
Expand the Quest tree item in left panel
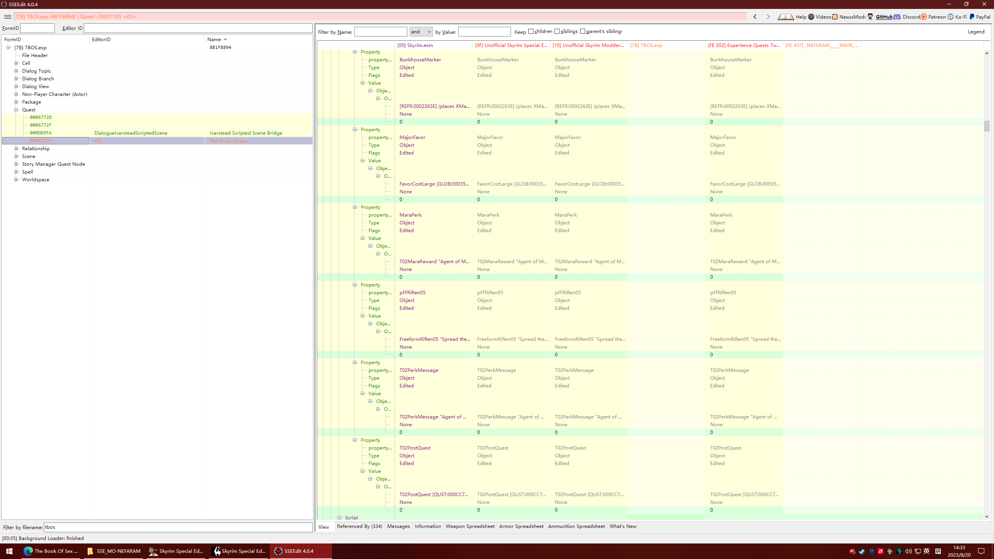coord(16,109)
